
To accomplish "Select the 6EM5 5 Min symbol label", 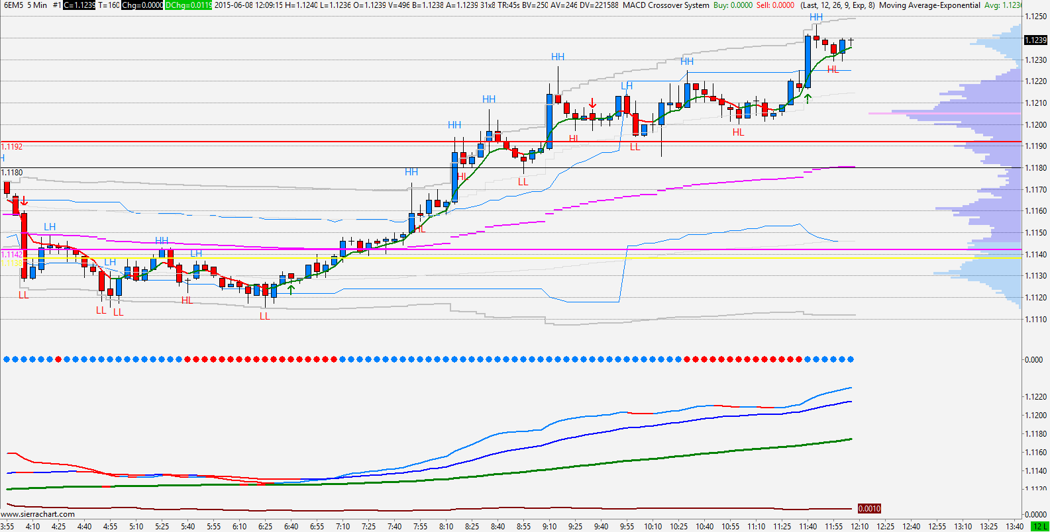I will [25, 5].
